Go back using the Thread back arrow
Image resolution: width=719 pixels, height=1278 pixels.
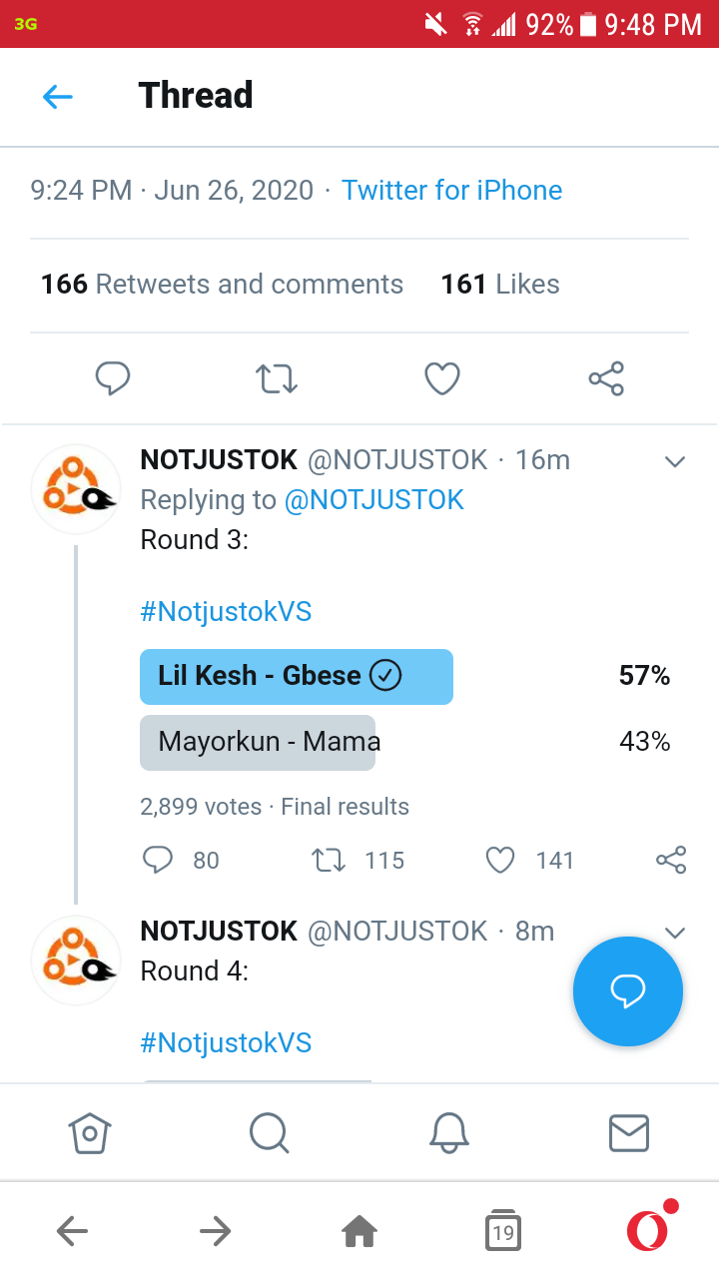coord(58,96)
